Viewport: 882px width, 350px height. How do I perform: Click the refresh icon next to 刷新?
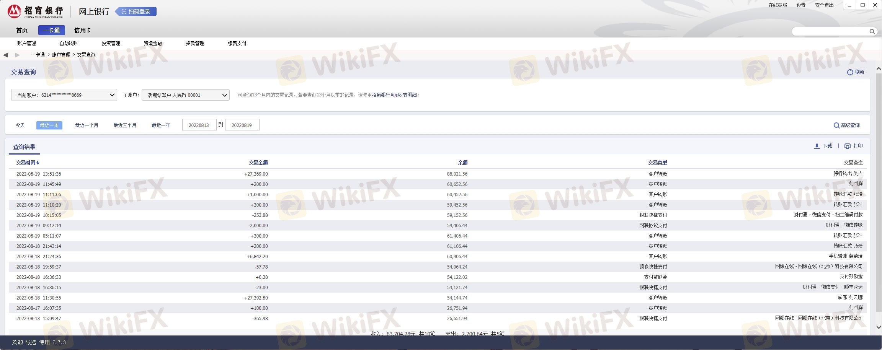coord(850,72)
